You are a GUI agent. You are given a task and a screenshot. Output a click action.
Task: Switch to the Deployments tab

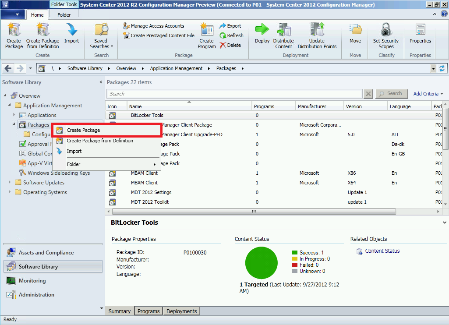181,311
